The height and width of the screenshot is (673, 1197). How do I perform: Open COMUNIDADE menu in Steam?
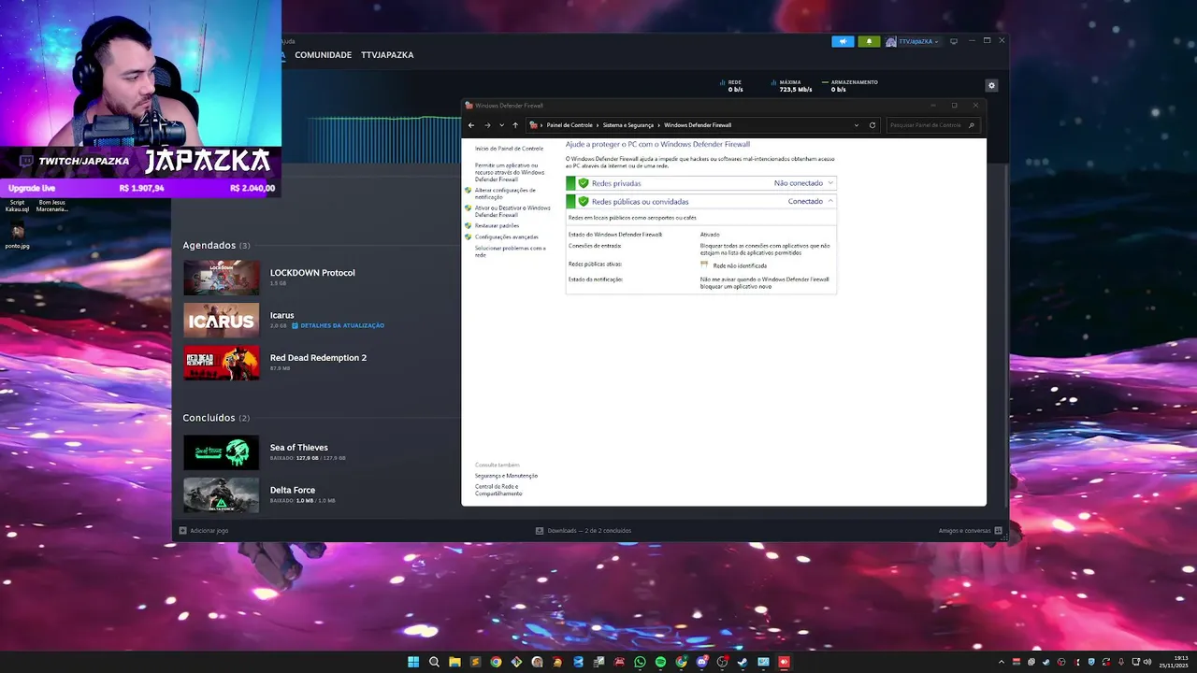pyautogui.click(x=323, y=55)
